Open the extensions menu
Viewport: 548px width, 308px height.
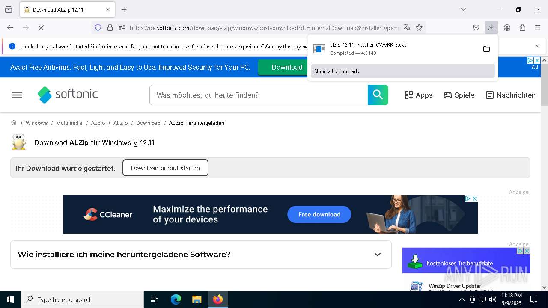tap(522, 28)
